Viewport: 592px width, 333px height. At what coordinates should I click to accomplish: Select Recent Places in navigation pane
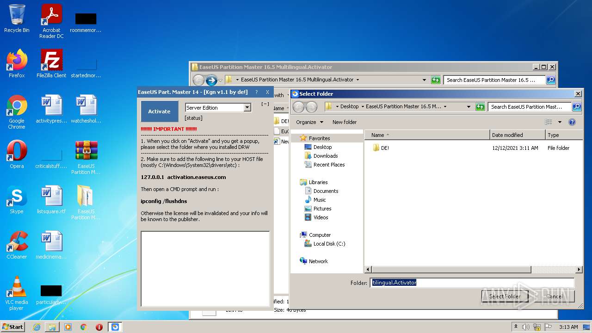coord(325,165)
